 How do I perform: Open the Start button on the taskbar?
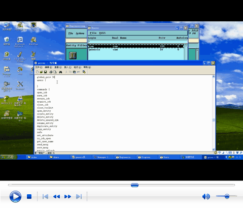(9, 157)
